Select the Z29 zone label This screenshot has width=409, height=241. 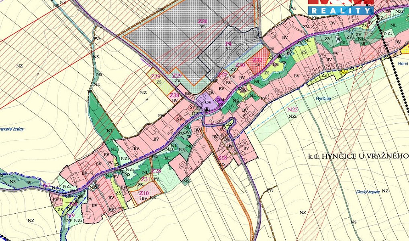177,76
